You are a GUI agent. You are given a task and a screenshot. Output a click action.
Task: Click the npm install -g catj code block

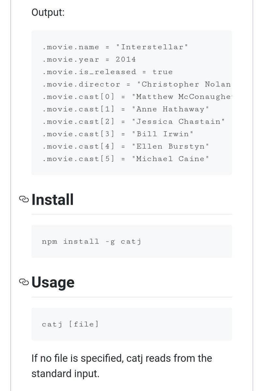point(132,241)
